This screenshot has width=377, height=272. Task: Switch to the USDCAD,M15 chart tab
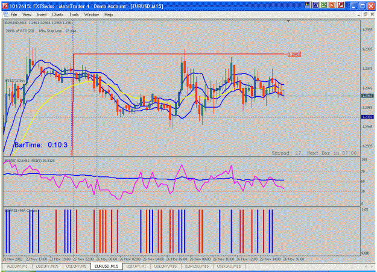(229, 266)
